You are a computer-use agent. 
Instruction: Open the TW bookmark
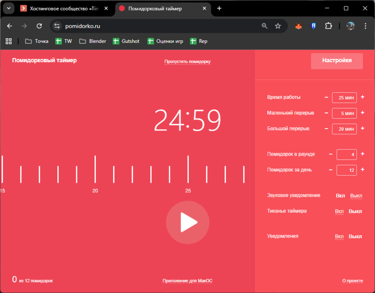click(x=64, y=41)
